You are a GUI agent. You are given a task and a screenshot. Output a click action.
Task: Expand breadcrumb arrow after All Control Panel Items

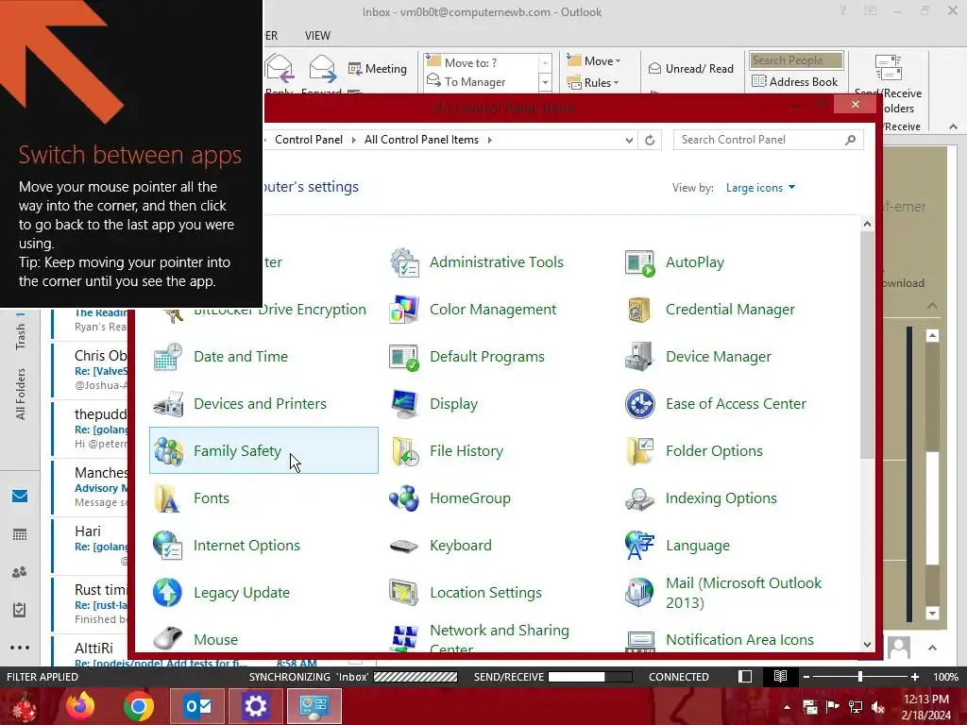pyautogui.click(x=490, y=140)
